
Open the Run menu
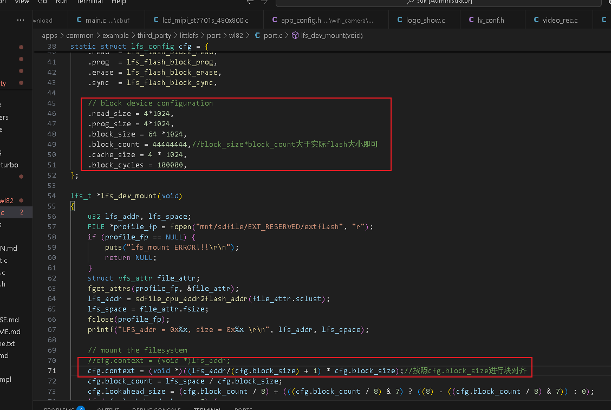62,2
